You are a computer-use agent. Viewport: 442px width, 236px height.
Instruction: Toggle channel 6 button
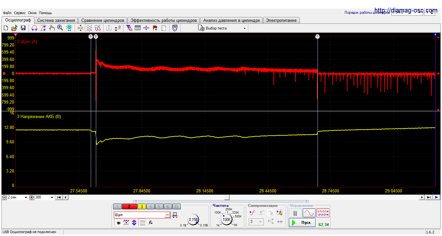tap(168, 206)
